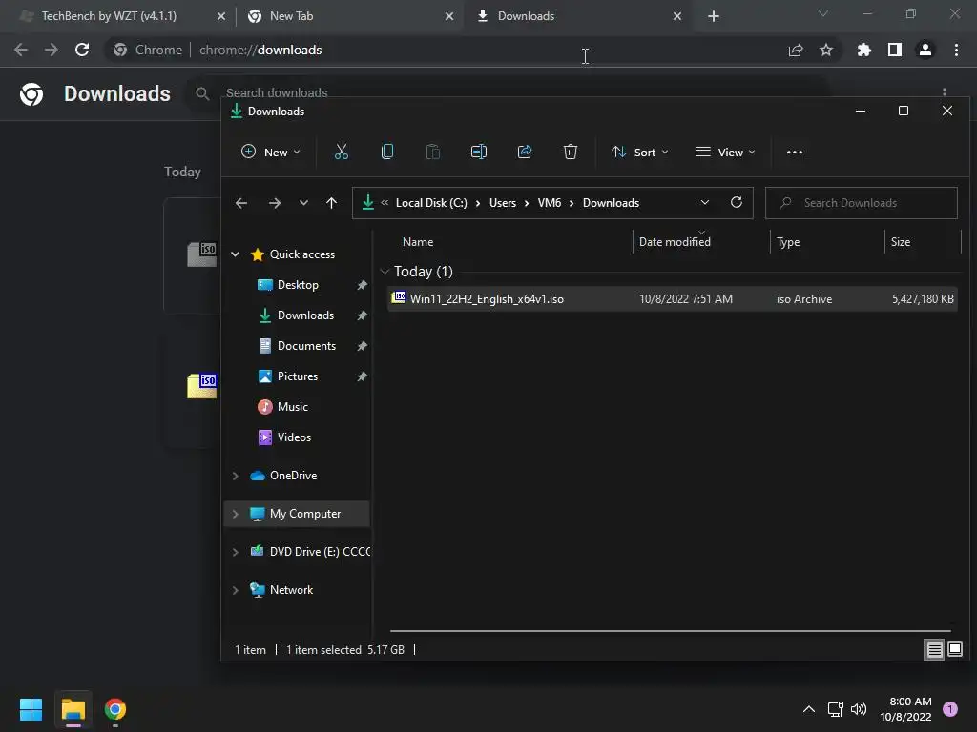The width and height of the screenshot is (977, 732).
Task: Switch to TechBench by WZT tab
Action: click(109, 16)
